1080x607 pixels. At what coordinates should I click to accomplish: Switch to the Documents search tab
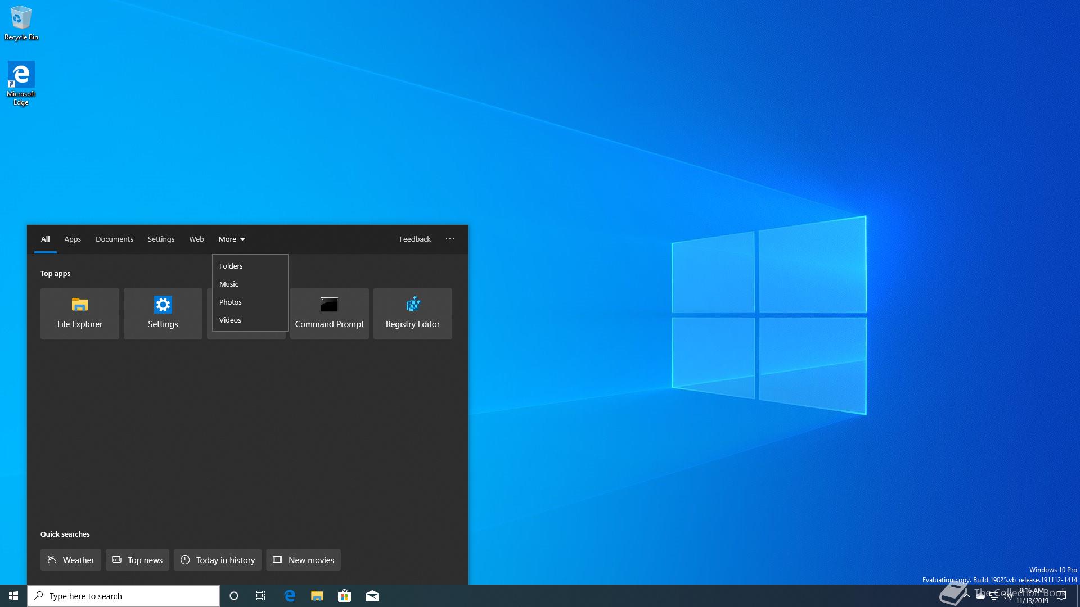(x=114, y=239)
